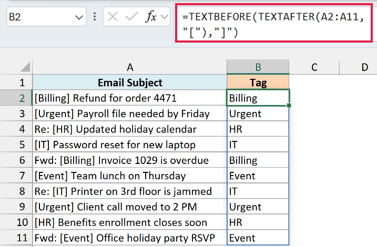Screen dimensions: 377x247
Task: Expand the dropdown arrow next to fx
Action: click(x=165, y=17)
